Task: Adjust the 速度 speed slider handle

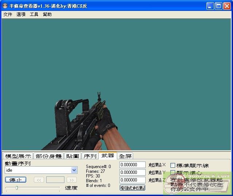Action: [17, 188]
